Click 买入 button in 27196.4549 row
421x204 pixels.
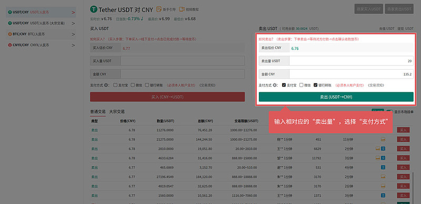coord(403,177)
